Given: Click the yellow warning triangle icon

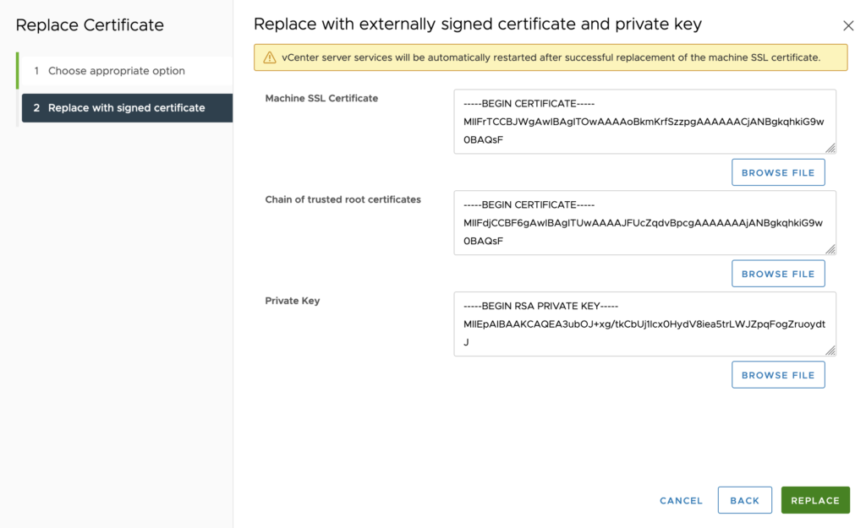Looking at the screenshot, I should pyautogui.click(x=269, y=58).
